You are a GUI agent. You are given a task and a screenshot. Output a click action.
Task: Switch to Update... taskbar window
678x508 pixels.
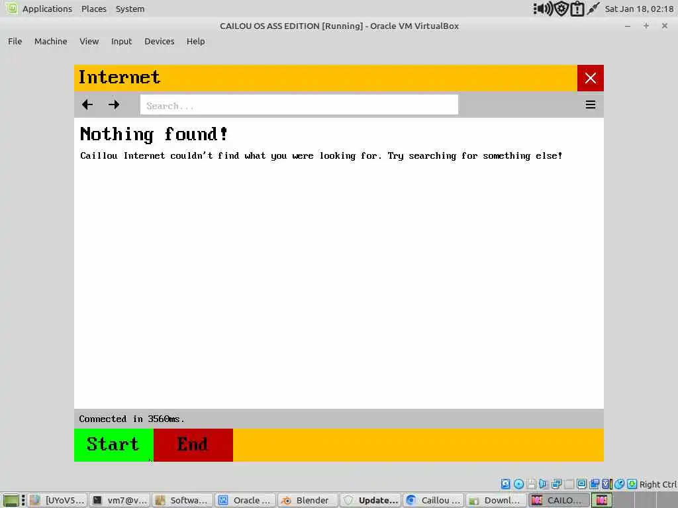tap(371, 500)
